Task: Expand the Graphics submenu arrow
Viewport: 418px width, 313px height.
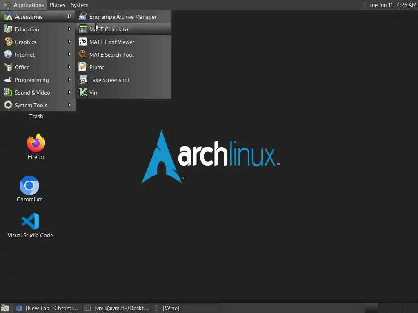Action: [69, 42]
